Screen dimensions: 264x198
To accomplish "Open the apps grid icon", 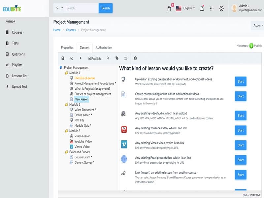I will pos(212,9).
